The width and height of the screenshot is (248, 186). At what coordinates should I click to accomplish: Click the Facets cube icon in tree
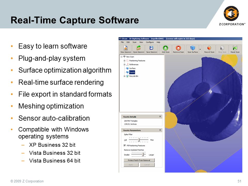(x=127, y=72)
